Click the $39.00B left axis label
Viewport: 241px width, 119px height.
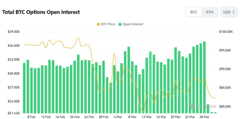pos(14,32)
